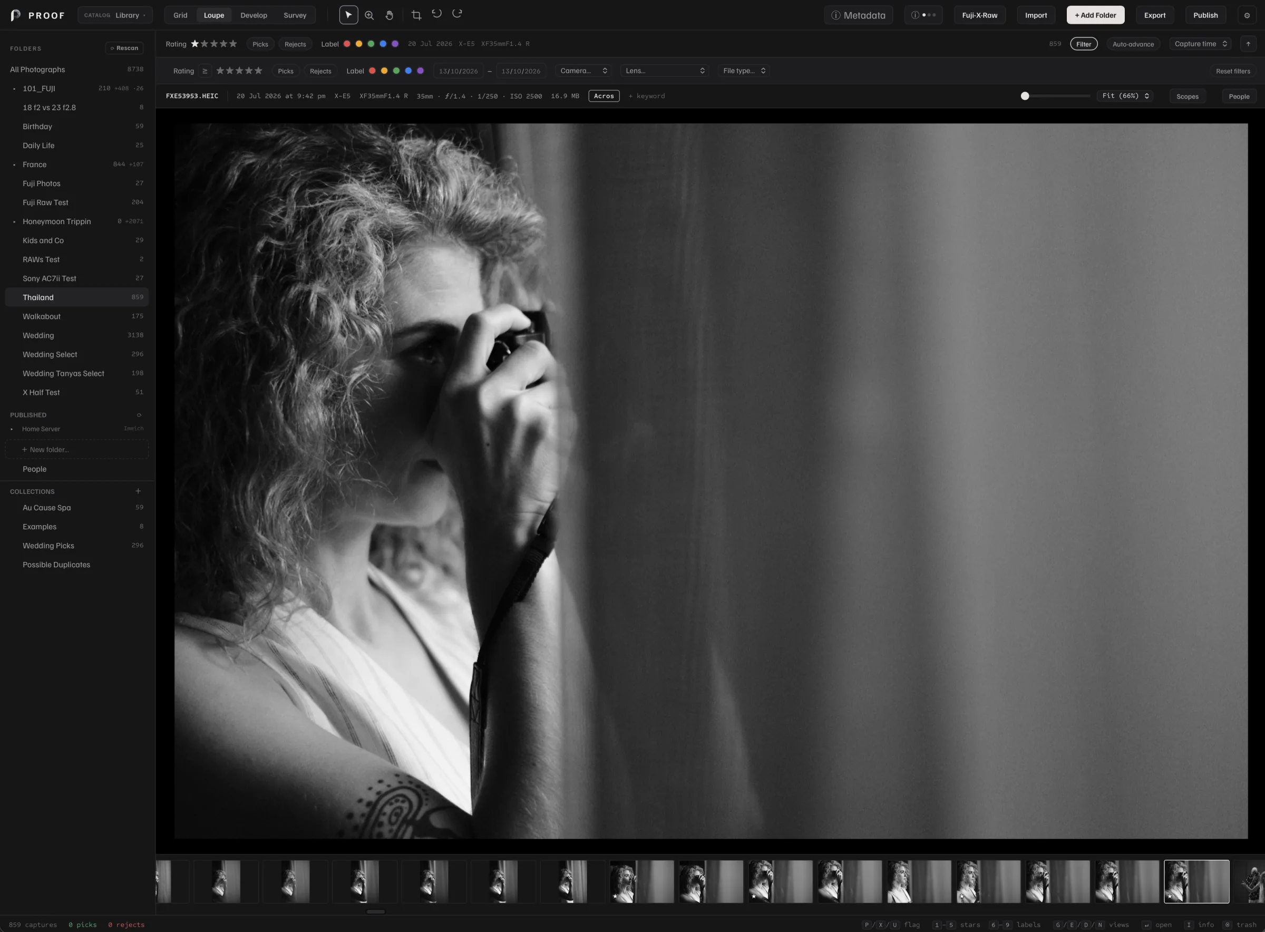Open the Fit (66%) zoom dropdown
Viewport: 1265px width, 932px height.
coord(1125,96)
